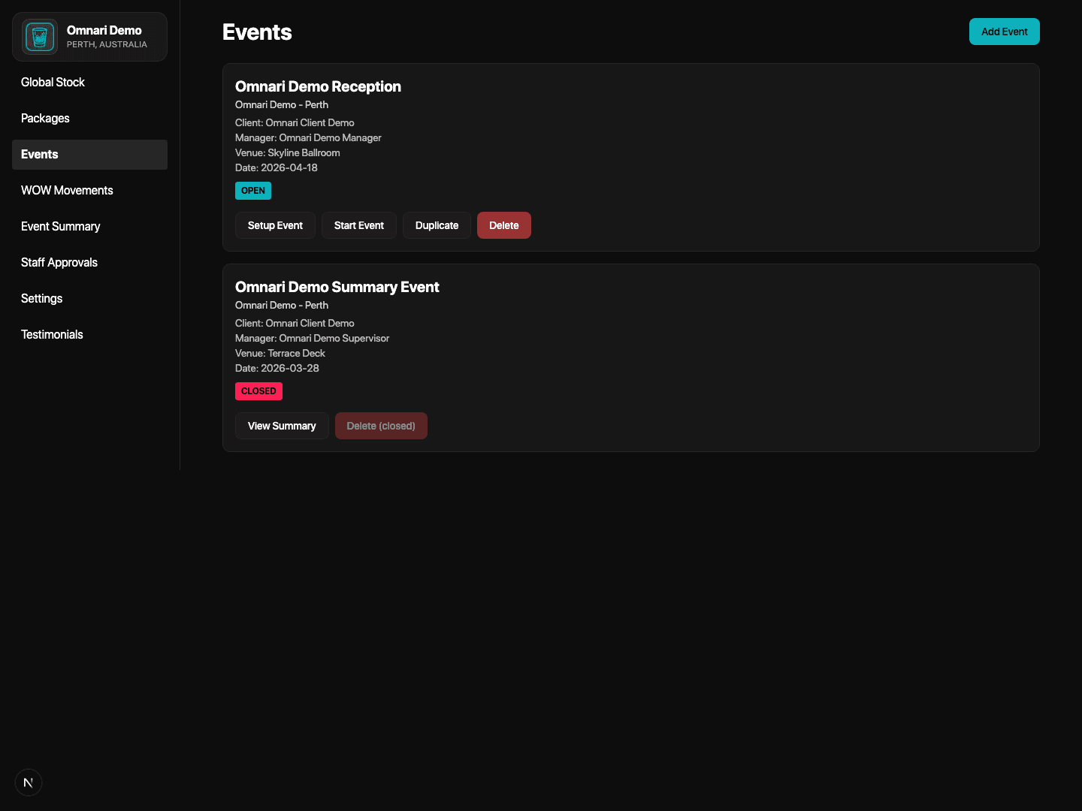Click the Omnari Demo logo icon

[x=39, y=36]
